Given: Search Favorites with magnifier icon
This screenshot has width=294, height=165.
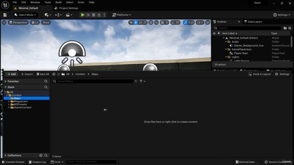Looking at the screenshot, I should [x=46, y=81].
